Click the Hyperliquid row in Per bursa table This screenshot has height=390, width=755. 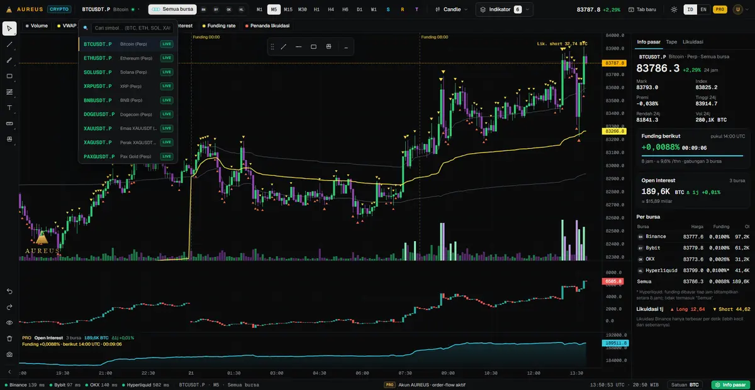click(x=693, y=270)
